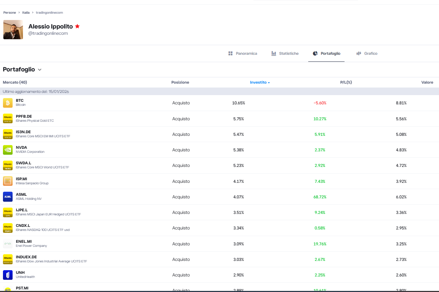Click the ASML logo icon

click(7, 197)
